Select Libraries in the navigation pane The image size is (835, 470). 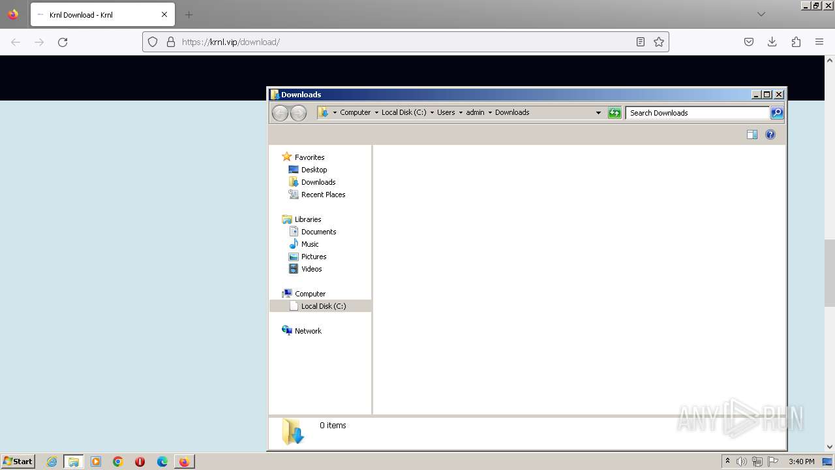[x=308, y=219]
